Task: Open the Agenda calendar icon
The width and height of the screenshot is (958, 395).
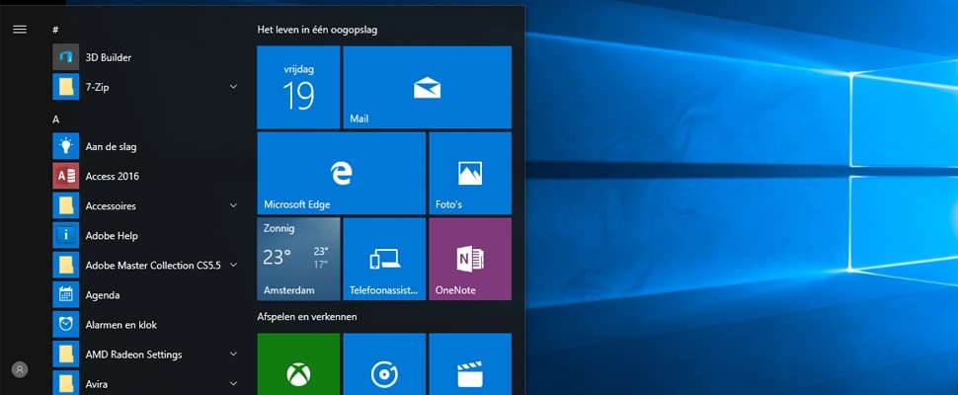Action: click(66, 295)
